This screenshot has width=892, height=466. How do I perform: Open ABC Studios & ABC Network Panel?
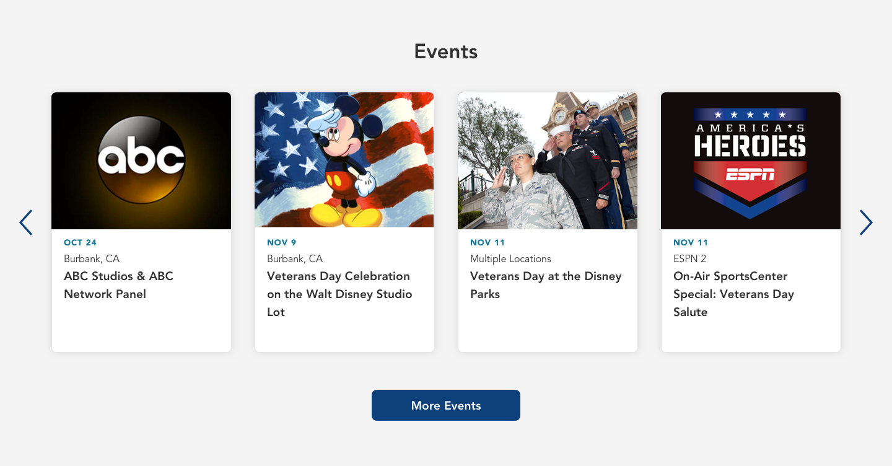coord(118,285)
